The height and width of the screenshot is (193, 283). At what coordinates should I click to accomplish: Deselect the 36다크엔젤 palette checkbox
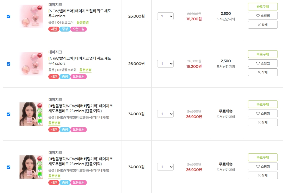click(9, 114)
